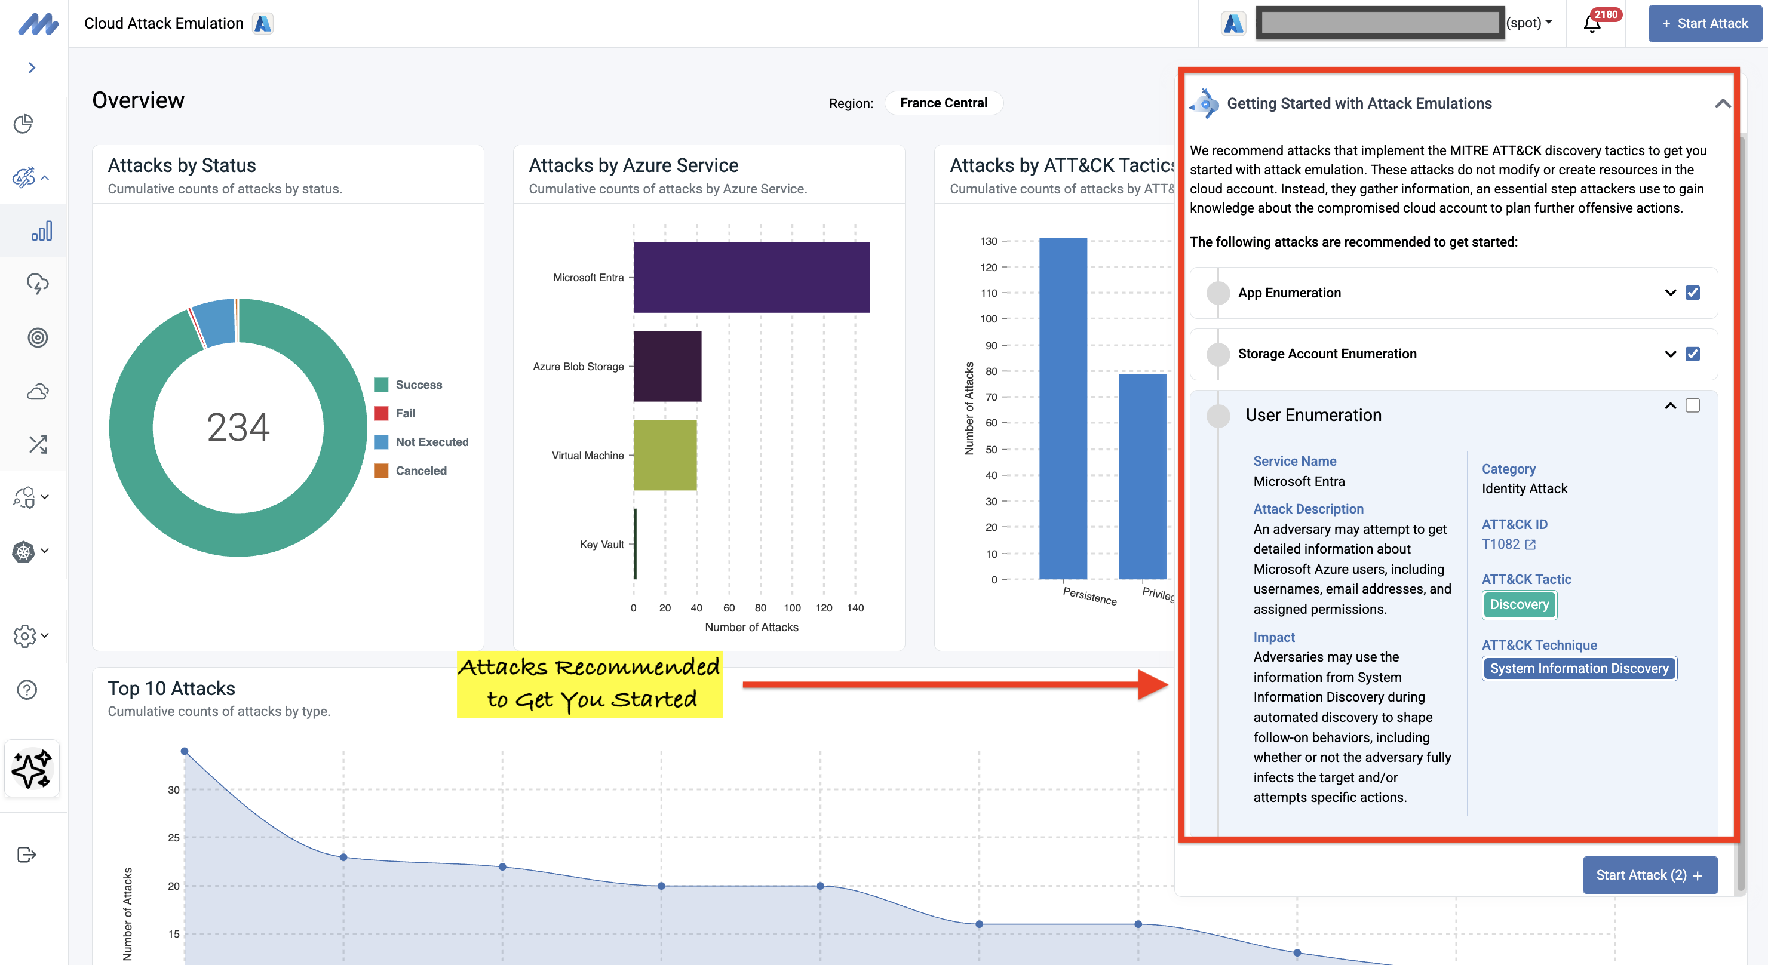Open the AI sparkle assistant icon

tap(32, 769)
